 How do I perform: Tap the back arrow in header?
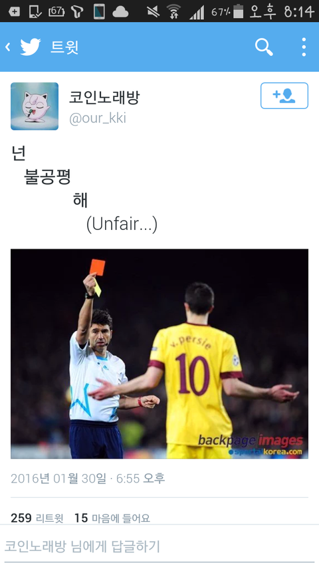pyautogui.click(x=7, y=47)
